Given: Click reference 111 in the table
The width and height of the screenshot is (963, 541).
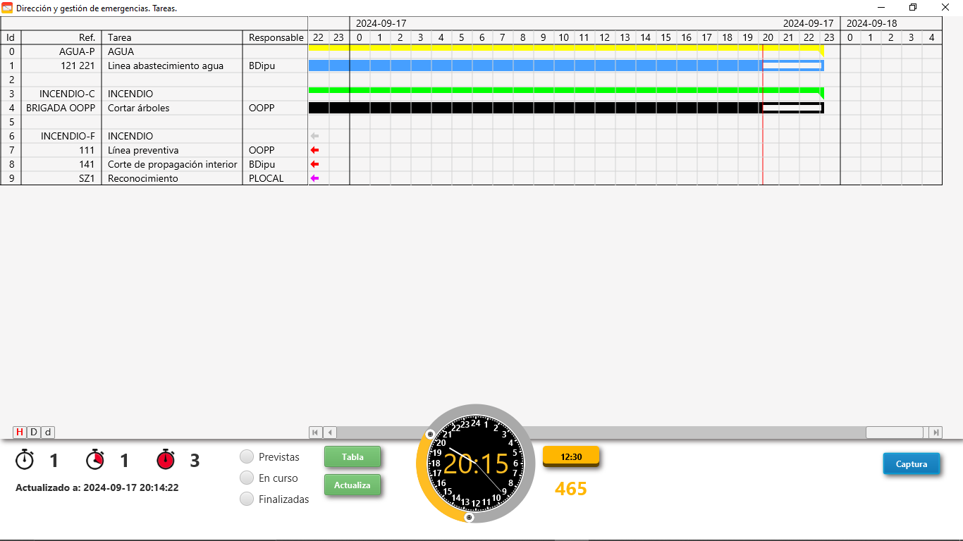Looking at the screenshot, I should click(x=61, y=150).
